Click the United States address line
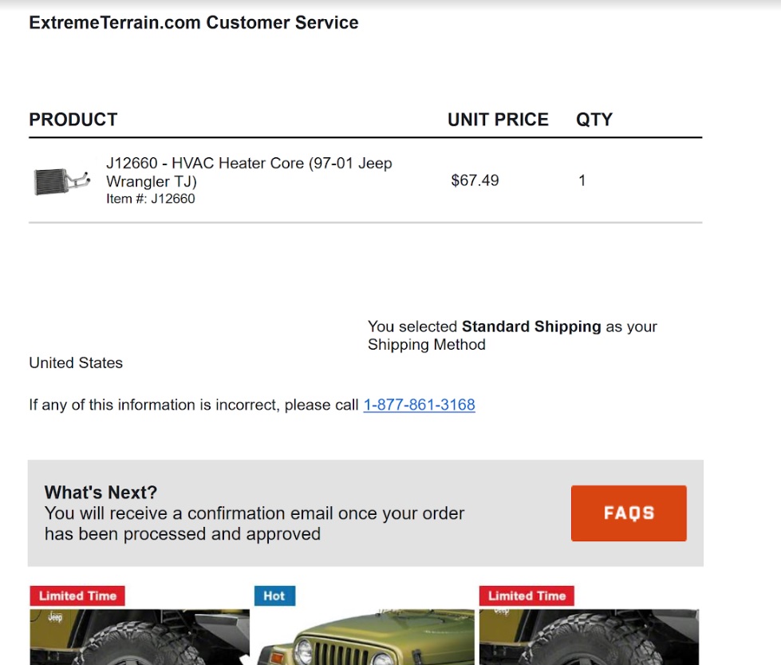Image resolution: width=781 pixels, height=665 pixels. coord(76,363)
